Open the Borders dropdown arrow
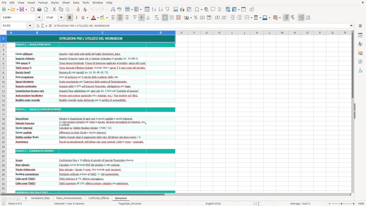This screenshot has width=366, height=206. tap(251, 18)
